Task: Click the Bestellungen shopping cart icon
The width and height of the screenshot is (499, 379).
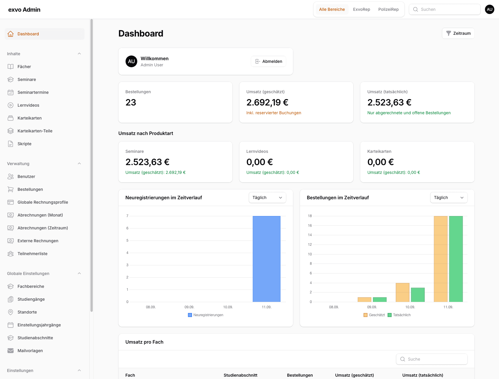Action: pyautogui.click(x=11, y=189)
